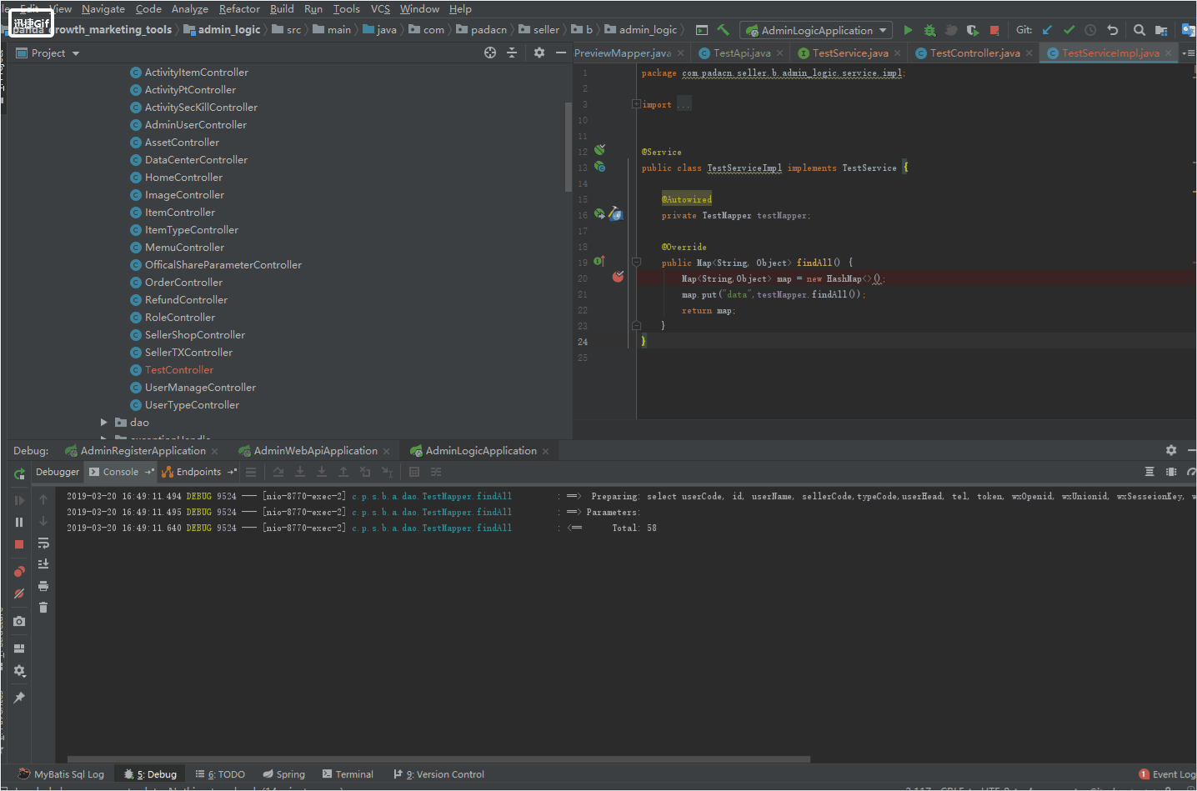The image size is (1197, 791).
Task: Expand the dao folder in project tree
Action: point(104,423)
